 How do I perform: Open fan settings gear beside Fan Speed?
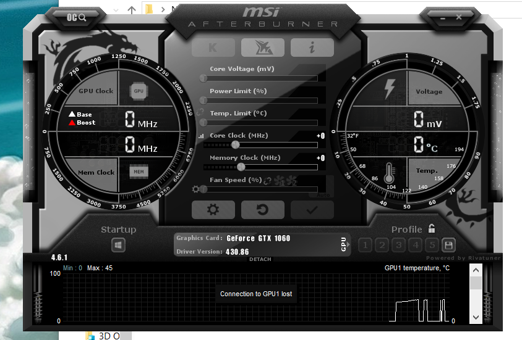(195, 189)
